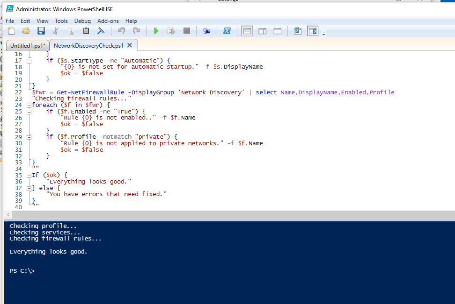Open the Tools menu
Image resolution: width=455 pixels, height=304 pixels.
coord(61,21)
